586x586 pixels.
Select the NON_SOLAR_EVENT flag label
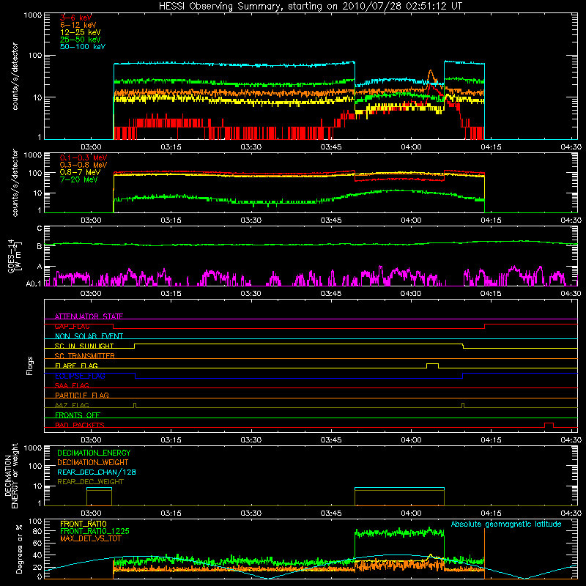pos(89,336)
